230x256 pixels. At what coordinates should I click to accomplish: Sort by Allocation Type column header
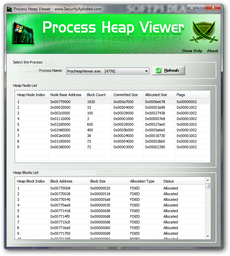pos(145,181)
